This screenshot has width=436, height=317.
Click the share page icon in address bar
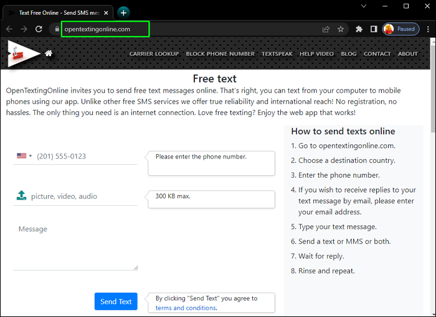(326, 29)
